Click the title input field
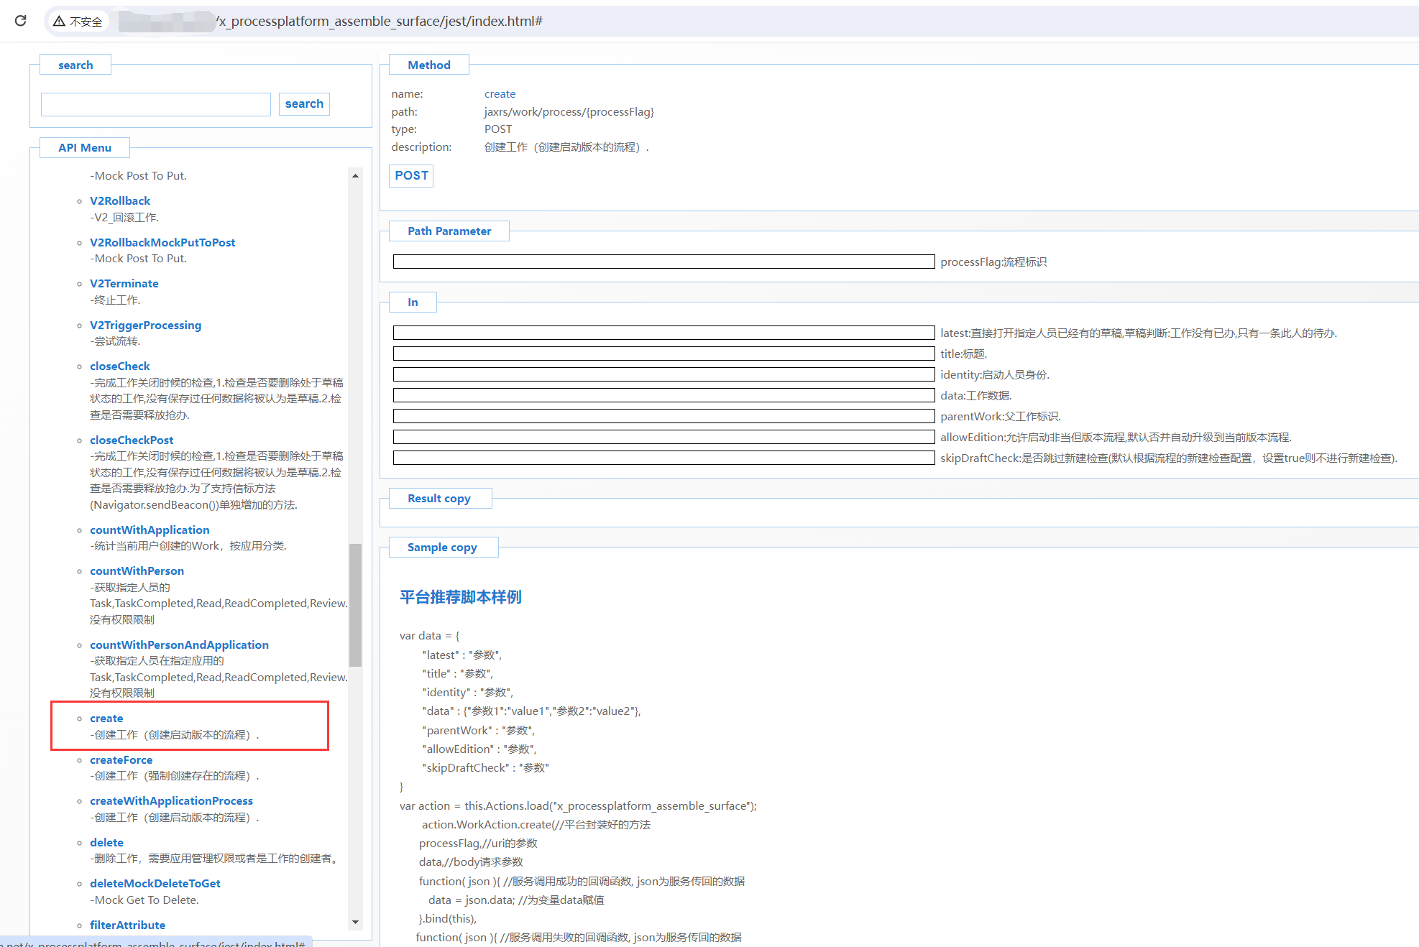 (663, 354)
